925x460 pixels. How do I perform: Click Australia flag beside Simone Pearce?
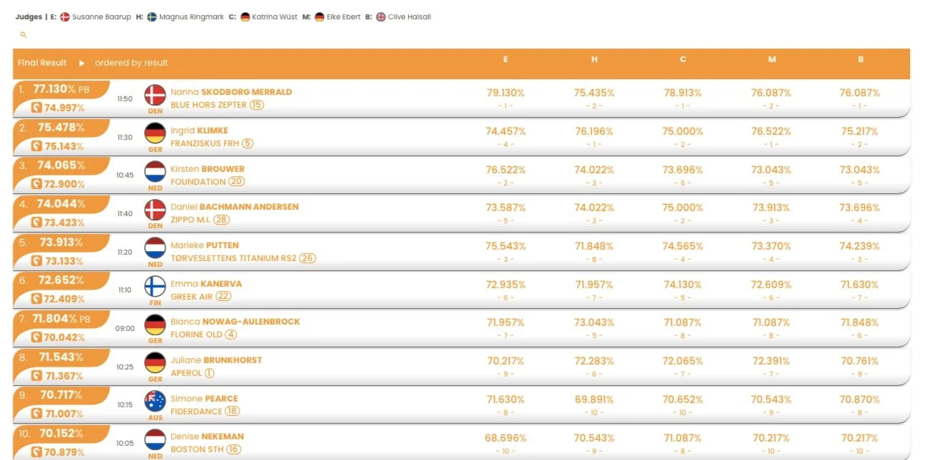155,402
